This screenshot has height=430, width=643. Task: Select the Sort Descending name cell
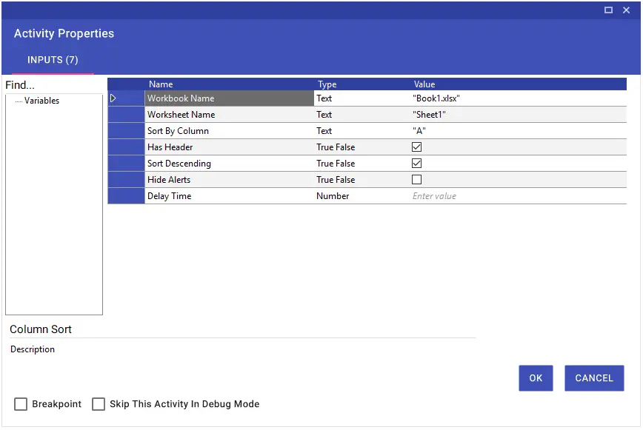[x=229, y=164]
